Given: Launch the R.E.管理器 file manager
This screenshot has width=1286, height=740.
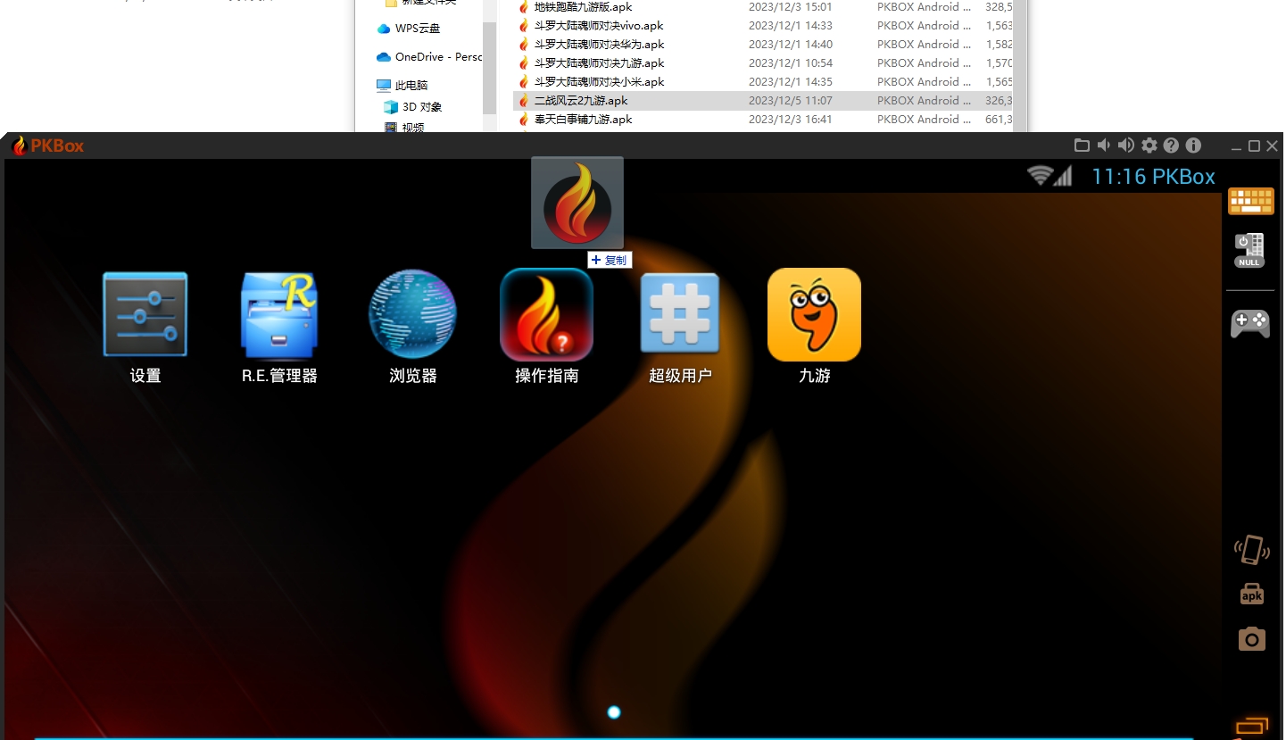Looking at the screenshot, I should 279,315.
